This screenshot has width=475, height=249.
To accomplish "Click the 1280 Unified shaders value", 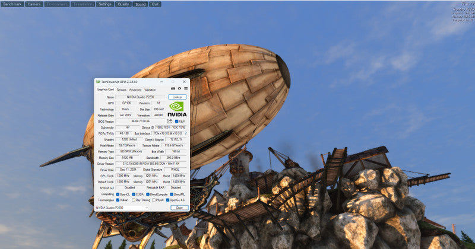I will pyautogui.click(x=129, y=139).
